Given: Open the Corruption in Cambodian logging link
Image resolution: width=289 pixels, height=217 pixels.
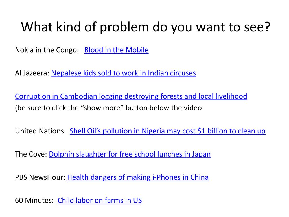Looking at the screenshot, I should (131, 97).
